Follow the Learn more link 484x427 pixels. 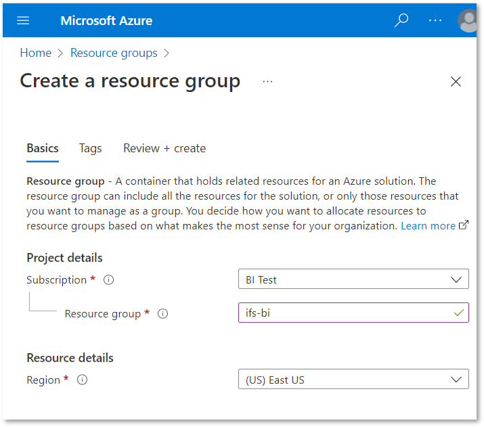coord(428,226)
